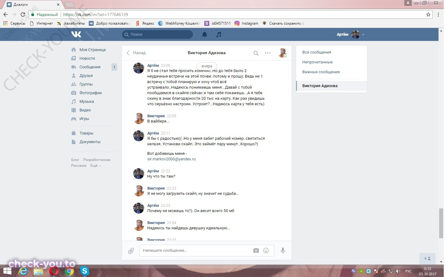Image resolution: width=445 pixels, height=277 pixels.
Task: Open the Реклама footer link
Action: pyautogui.click(x=79, y=166)
